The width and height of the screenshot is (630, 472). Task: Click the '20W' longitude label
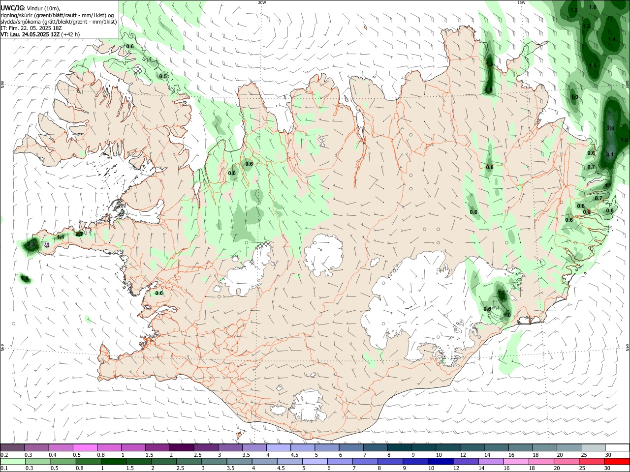[262, 2]
